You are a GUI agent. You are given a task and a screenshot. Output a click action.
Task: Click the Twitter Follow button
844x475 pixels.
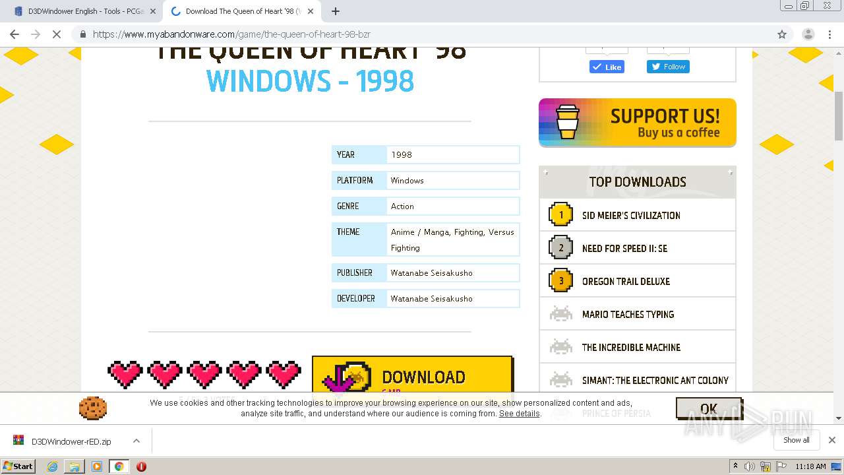pyautogui.click(x=668, y=67)
